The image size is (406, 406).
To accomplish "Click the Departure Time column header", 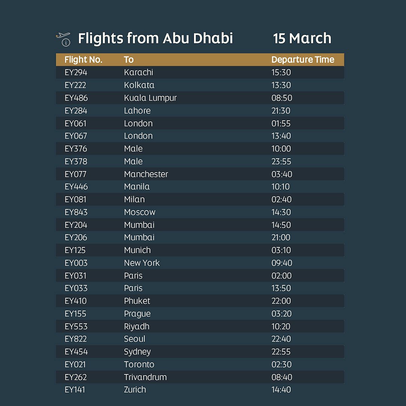I will 302,60.
